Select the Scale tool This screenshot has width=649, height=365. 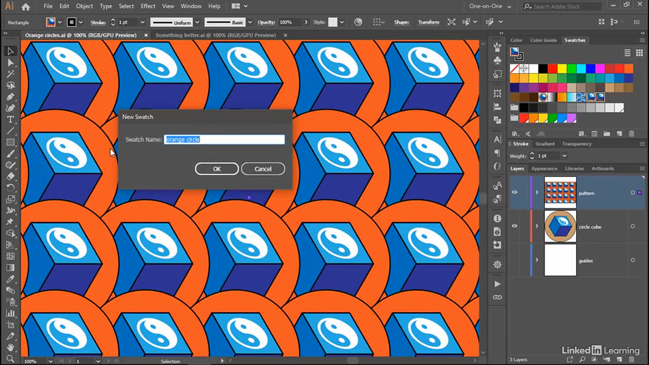pyautogui.click(x=10, y=199)
